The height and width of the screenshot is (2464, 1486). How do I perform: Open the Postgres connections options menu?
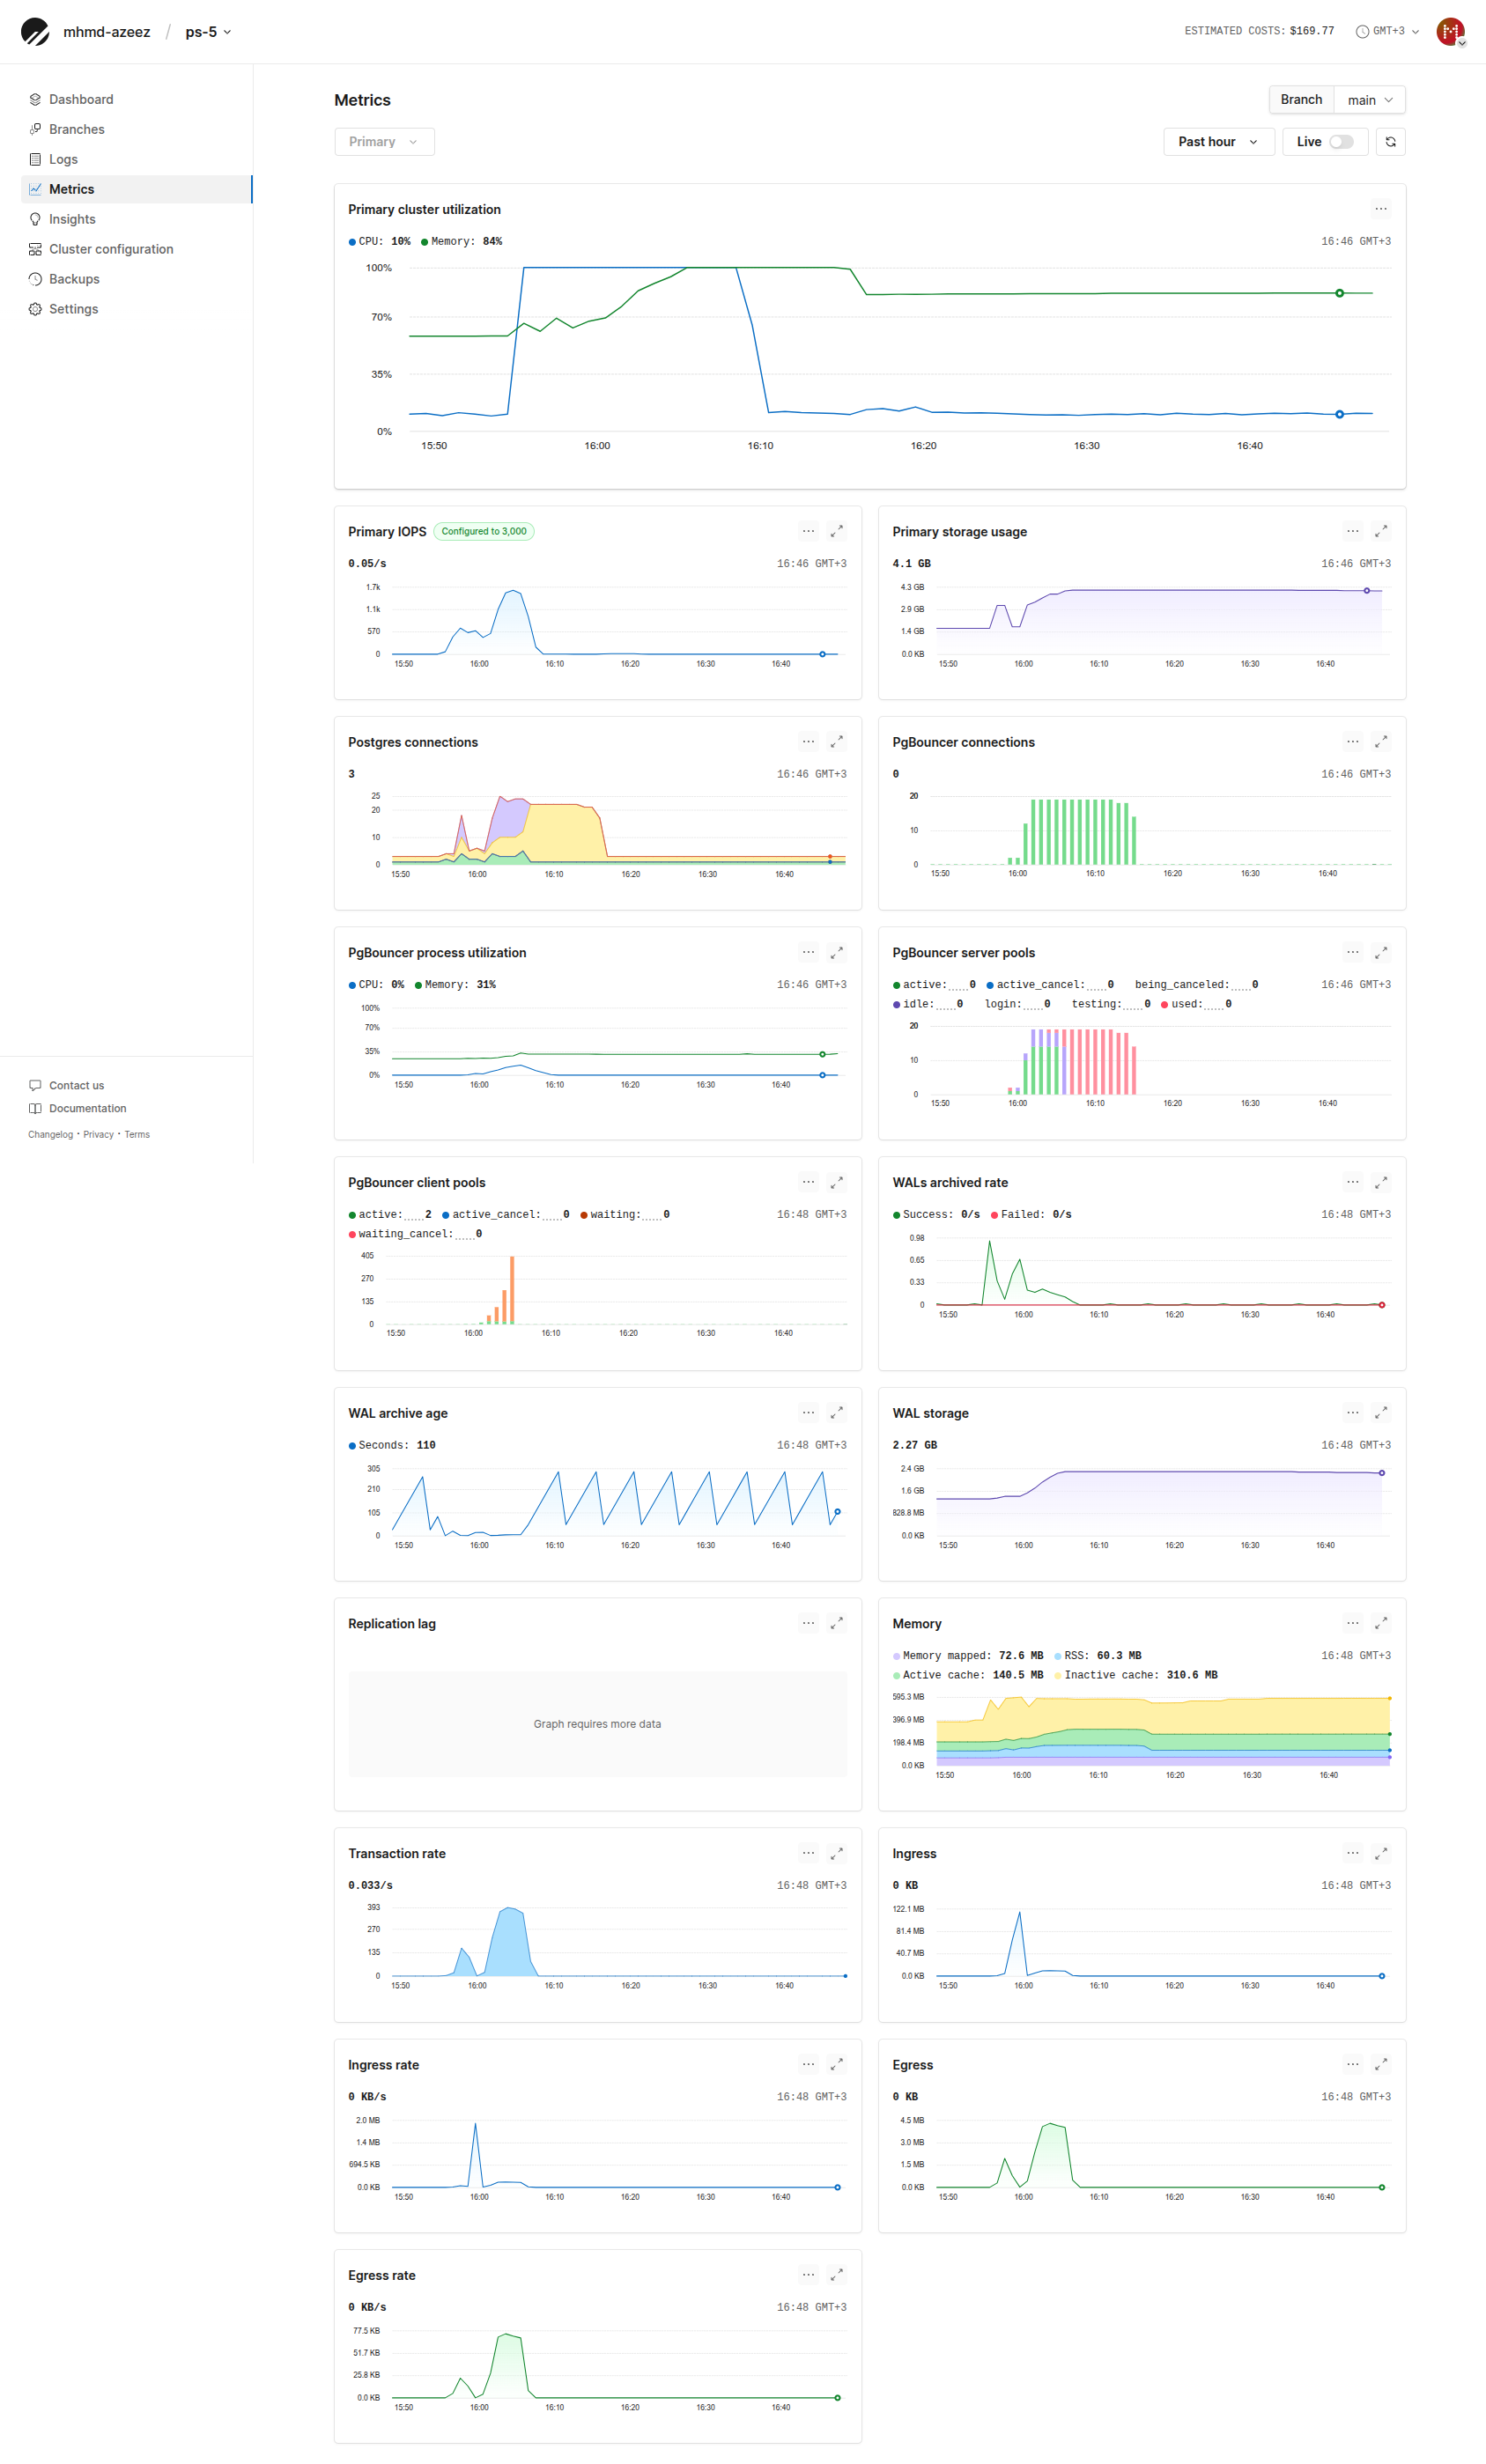(x=808, y=741)
